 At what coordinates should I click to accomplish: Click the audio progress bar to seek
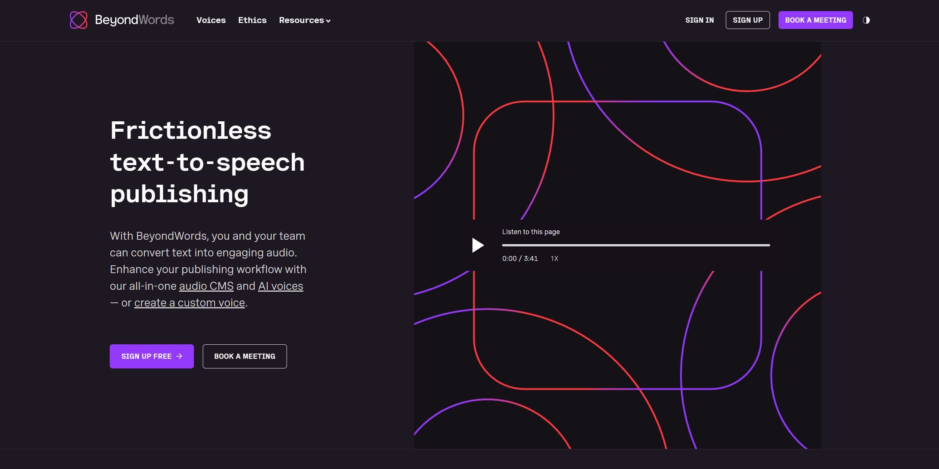click(x=636, y=245)
